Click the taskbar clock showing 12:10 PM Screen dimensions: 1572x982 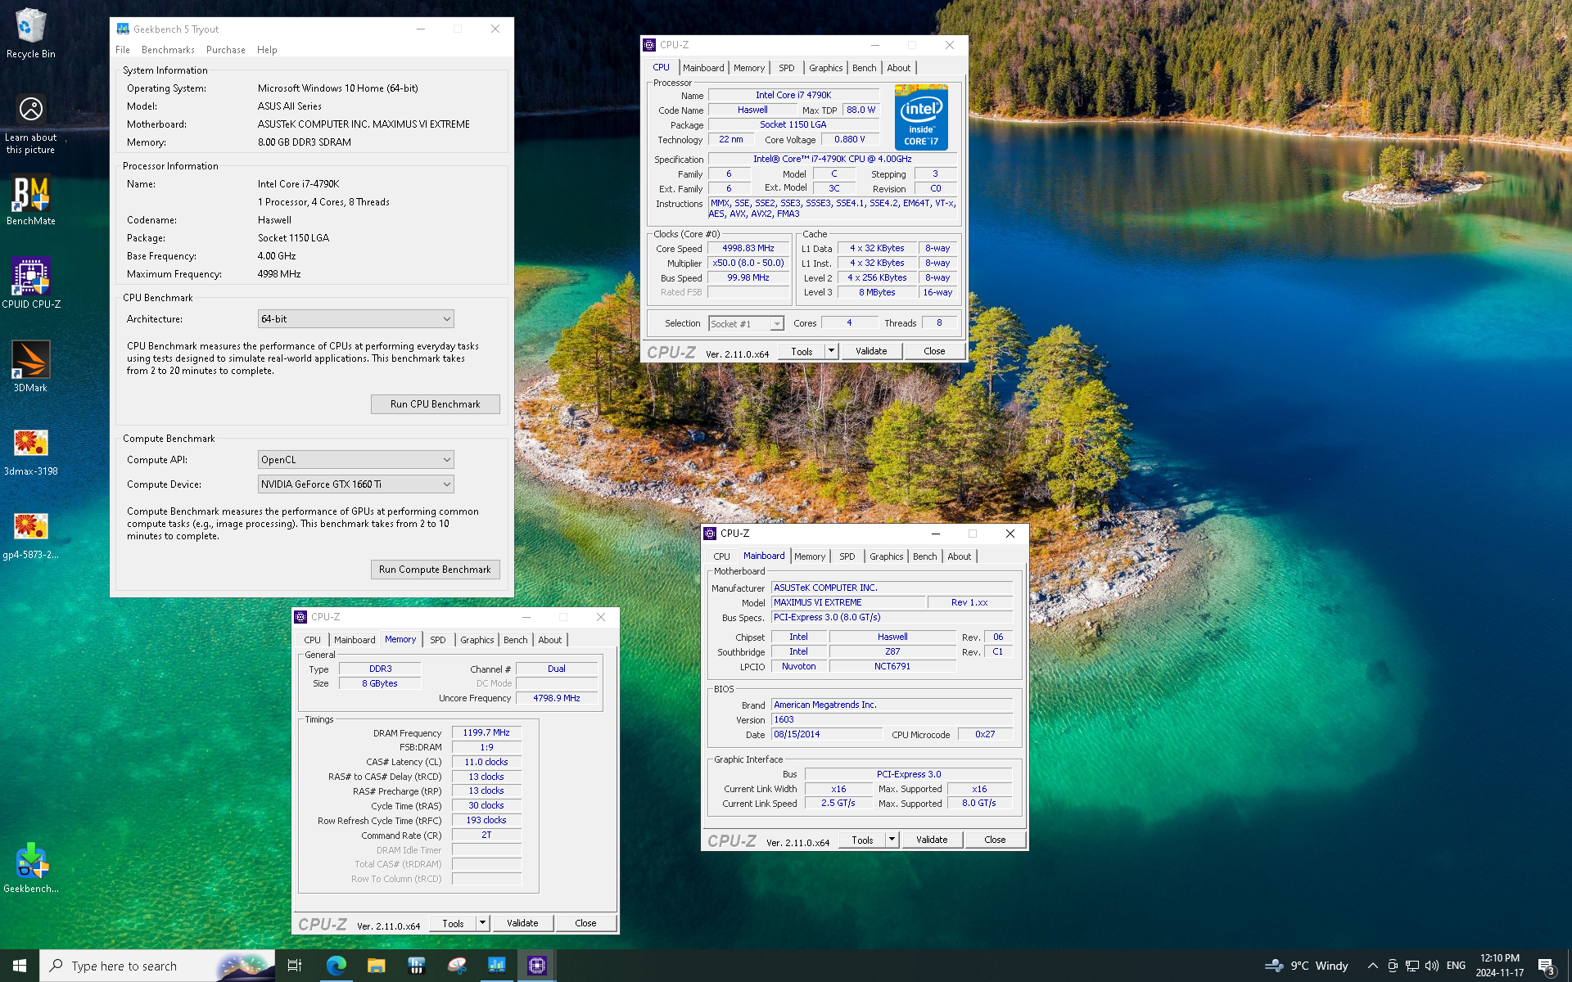1500,966
